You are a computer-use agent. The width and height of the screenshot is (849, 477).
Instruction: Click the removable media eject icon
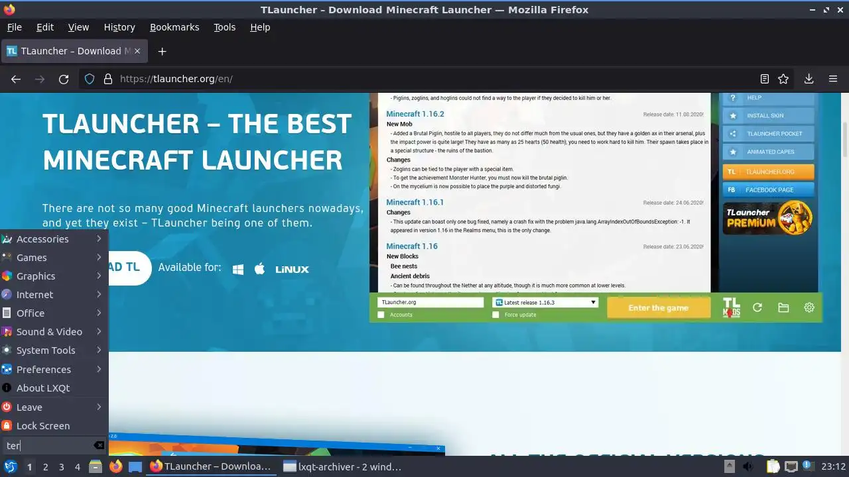tap(730, 466)
